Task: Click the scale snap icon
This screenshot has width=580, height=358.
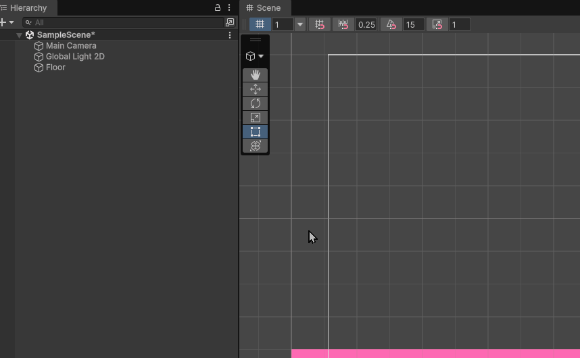Action: pos(437,25)
